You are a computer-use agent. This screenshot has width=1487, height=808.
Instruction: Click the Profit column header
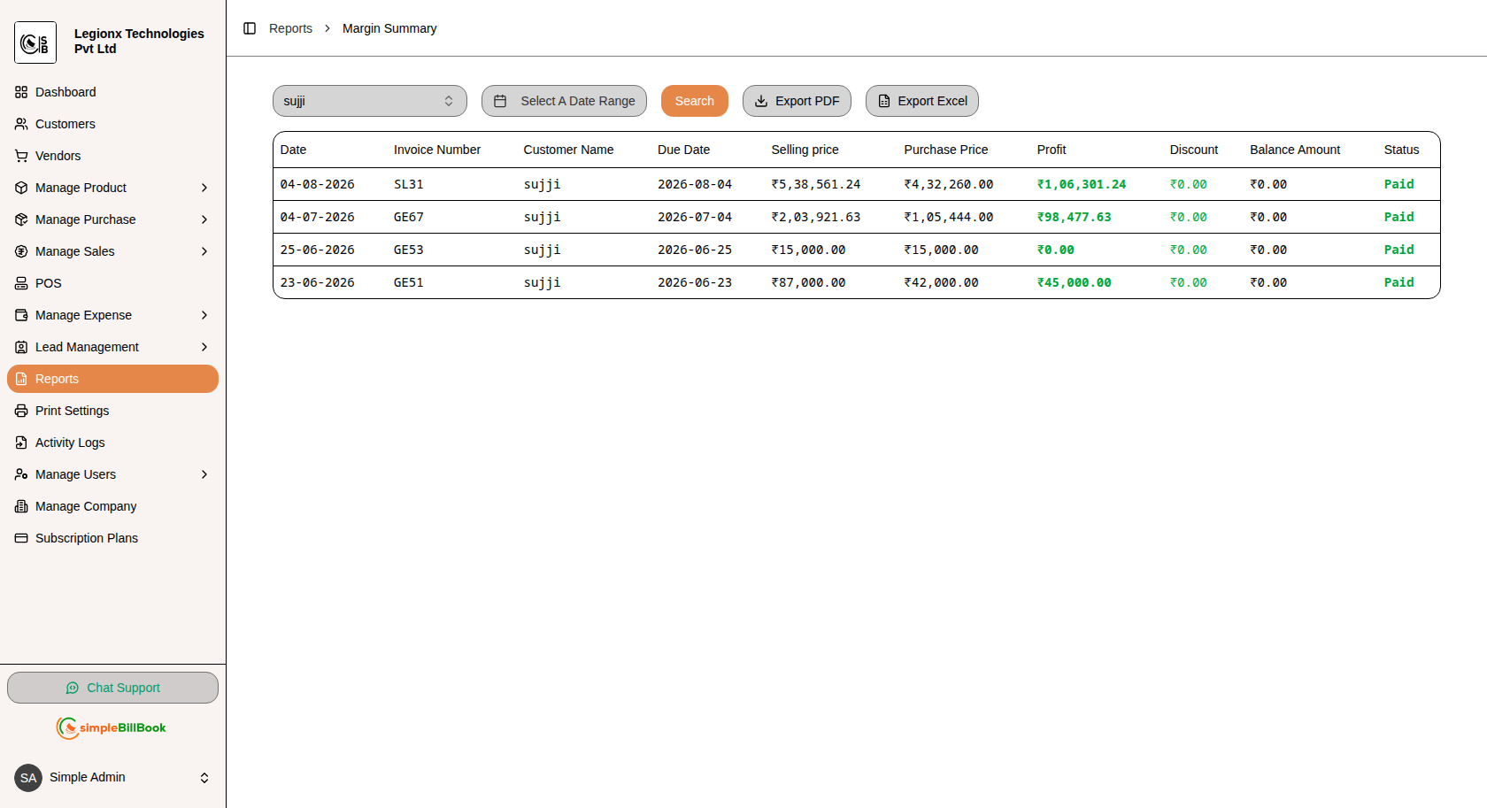click(1052, 150)
